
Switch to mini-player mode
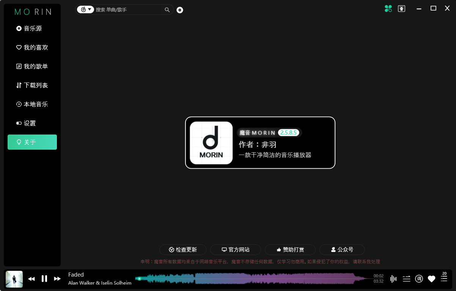(x=401, y=8)
